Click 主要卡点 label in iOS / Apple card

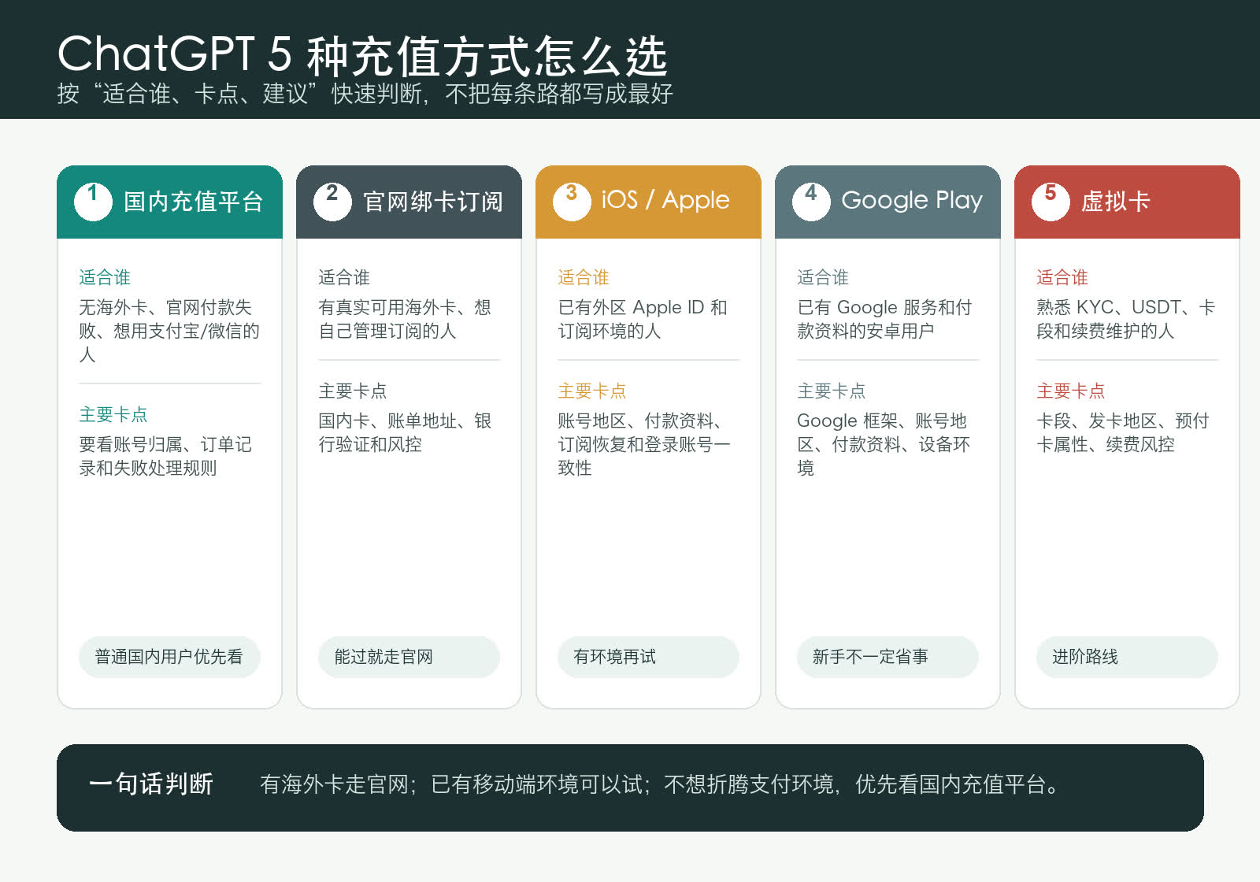(592, 391)
